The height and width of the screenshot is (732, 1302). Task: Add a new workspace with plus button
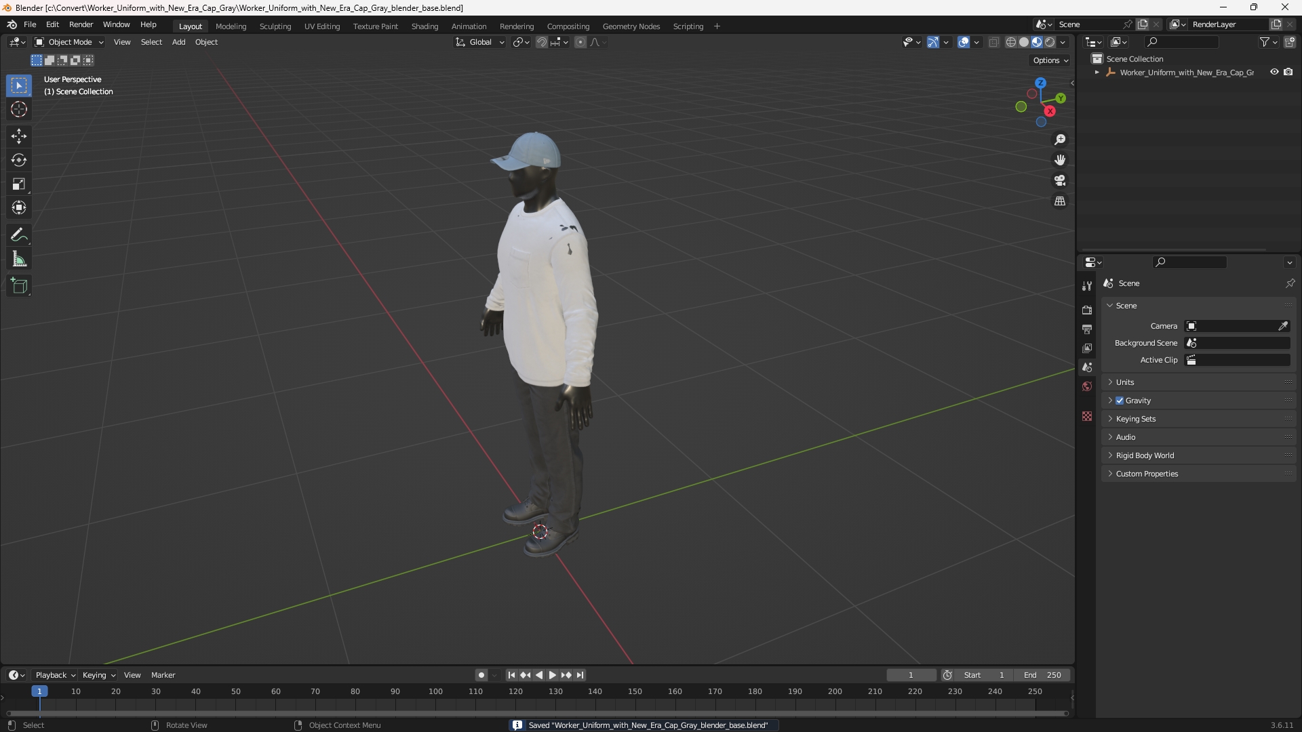click(x=717, y=26)
